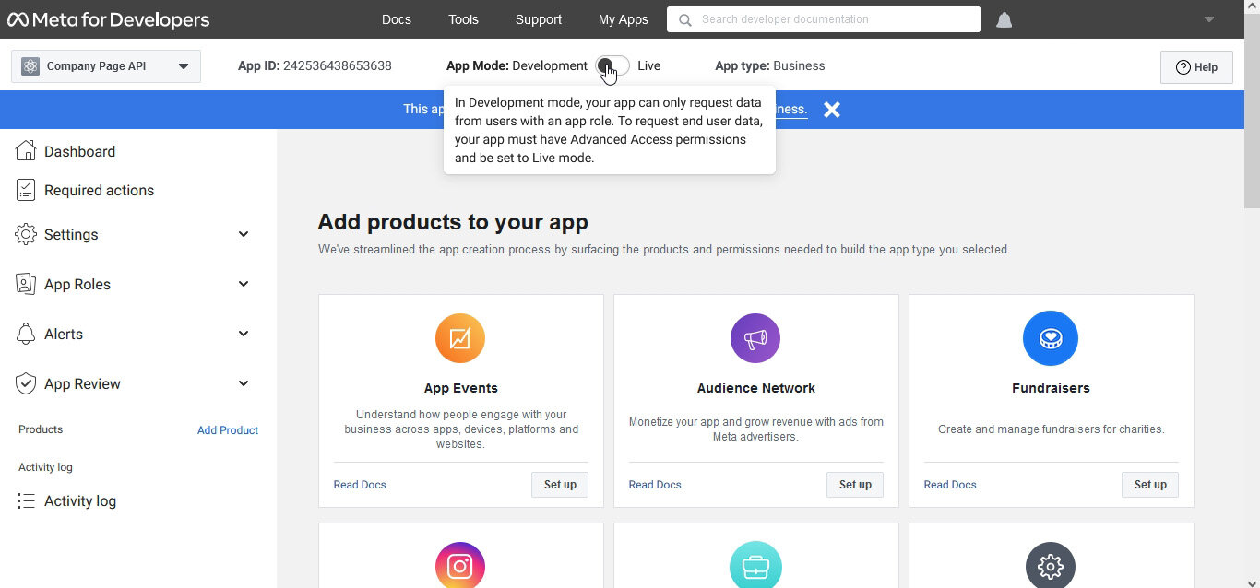This screenshot has height=588, width=1260.
Task: Click the Alerts bell icon in sidebar
Action: click(26, 334)
